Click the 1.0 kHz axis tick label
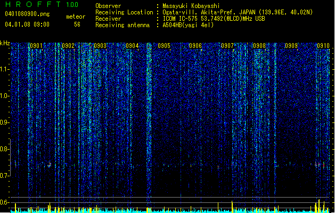This screenshot has height=213, width=335. pos(5,96)
